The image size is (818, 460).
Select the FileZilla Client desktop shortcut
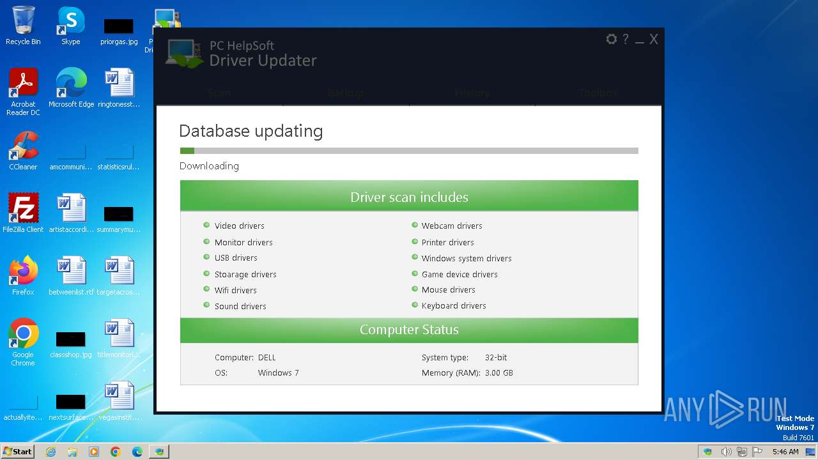click(x=23, y=213)
